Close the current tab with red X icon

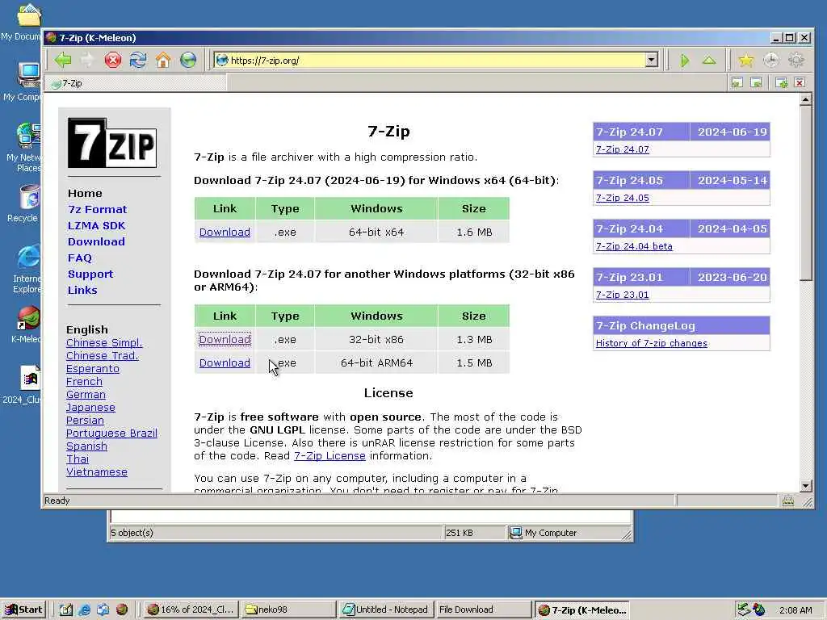coord(800,83)
